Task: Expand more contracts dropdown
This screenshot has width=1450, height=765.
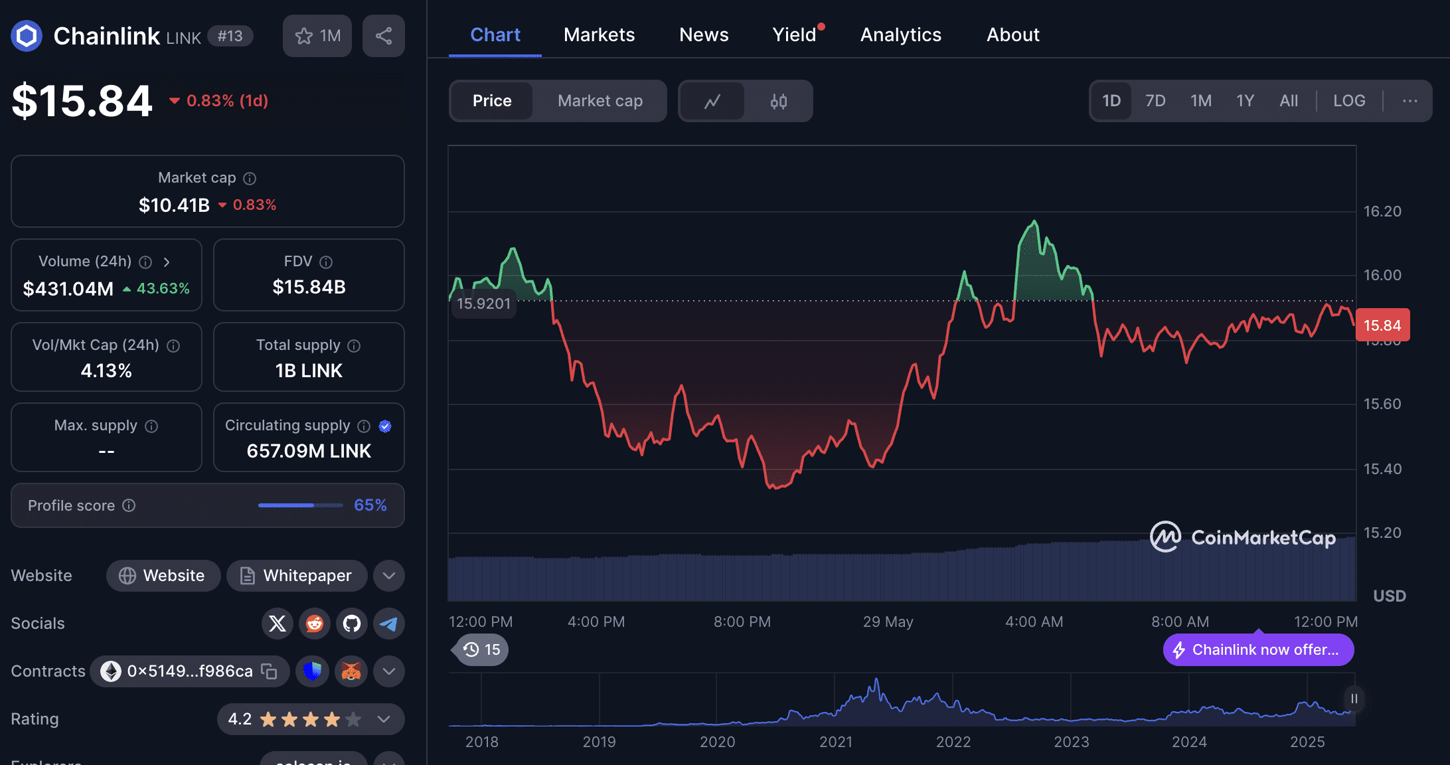Action: click(389, 671)
